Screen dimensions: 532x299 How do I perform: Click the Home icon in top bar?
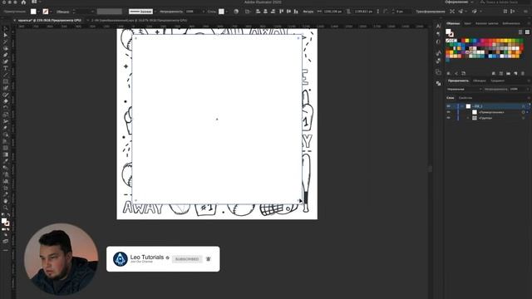point(23,2)
